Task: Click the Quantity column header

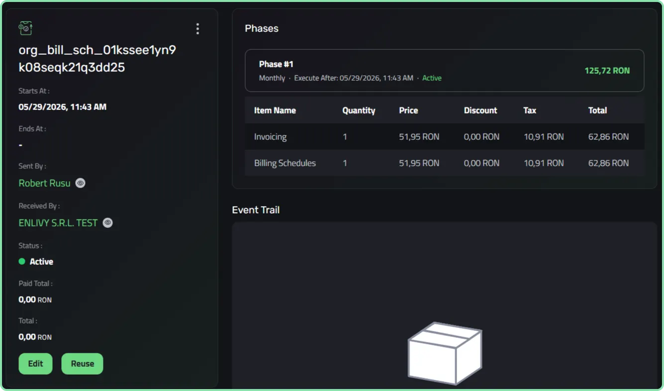Action: coord(359,110)
